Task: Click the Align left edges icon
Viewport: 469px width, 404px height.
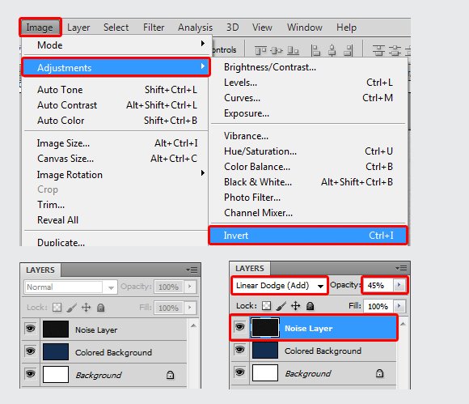Action: pyautogui.click(x=315, y=51)
